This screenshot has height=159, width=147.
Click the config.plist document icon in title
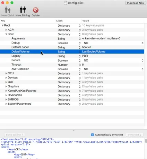65,3
